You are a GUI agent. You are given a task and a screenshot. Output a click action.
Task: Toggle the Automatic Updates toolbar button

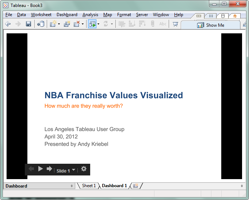click(x=92, y=24)
